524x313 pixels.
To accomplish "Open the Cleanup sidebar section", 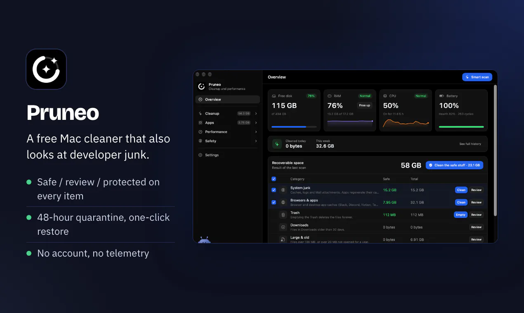I will point(228,114).
